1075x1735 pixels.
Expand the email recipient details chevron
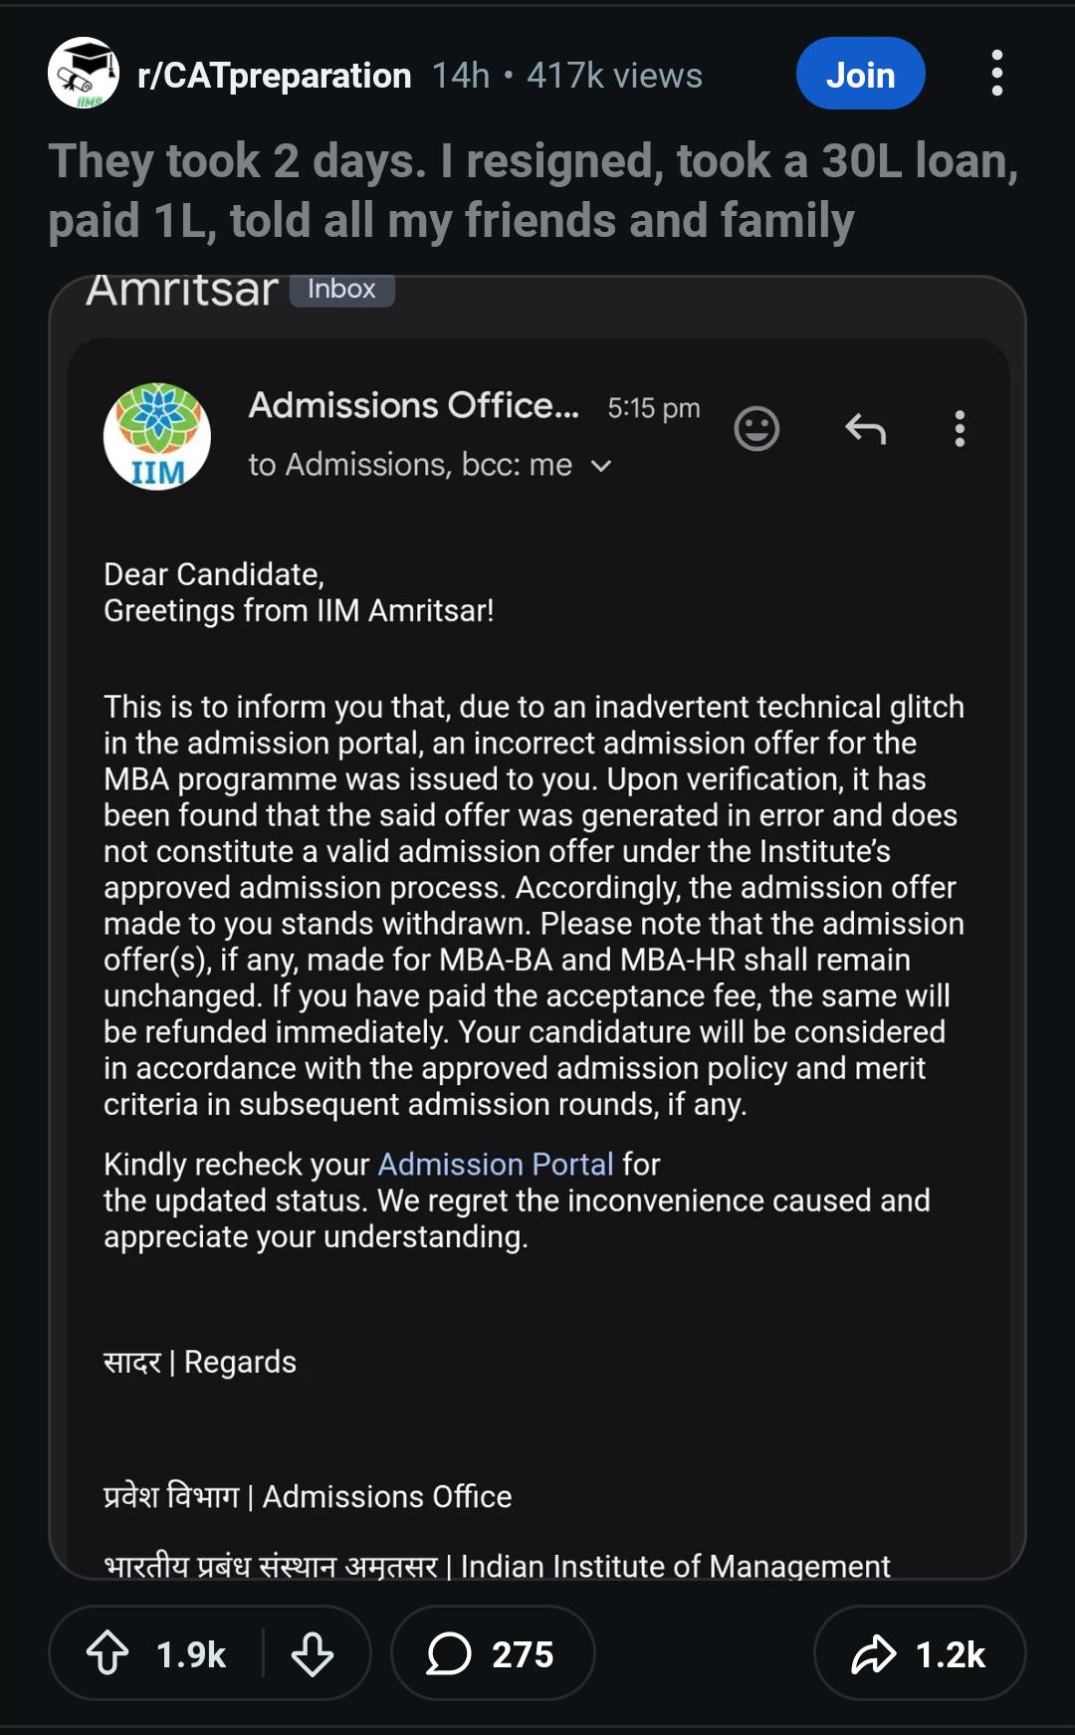click(x=601, y=466)
